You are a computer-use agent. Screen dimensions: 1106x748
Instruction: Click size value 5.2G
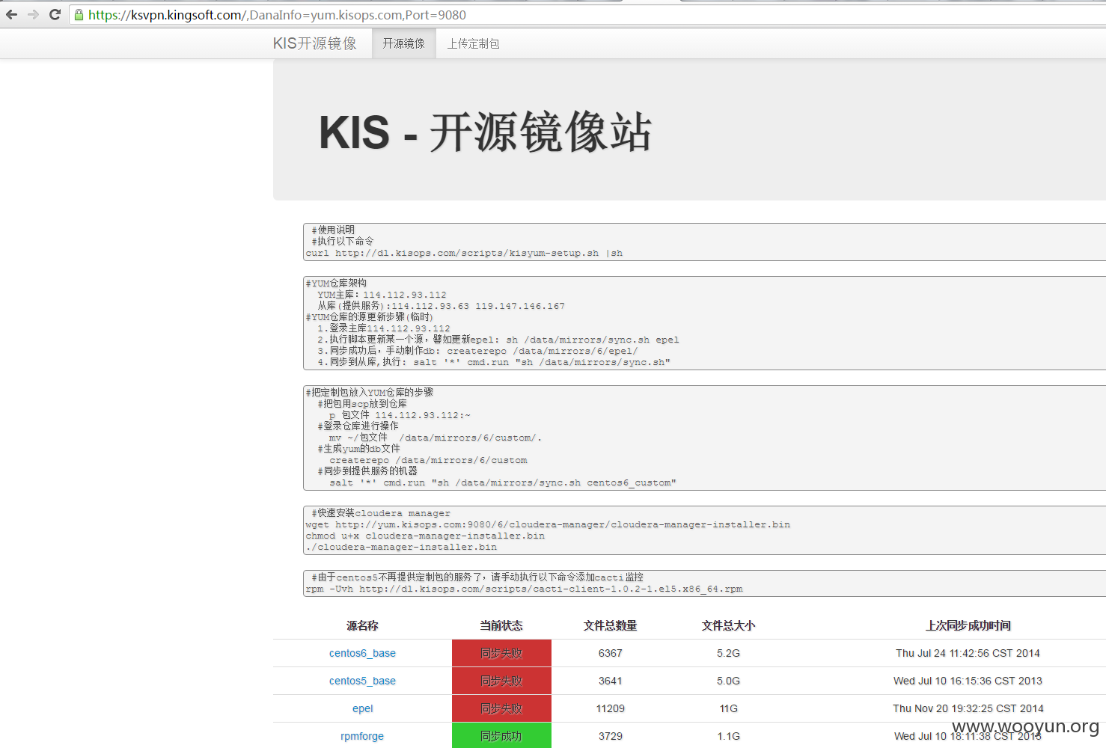(728, 653)
